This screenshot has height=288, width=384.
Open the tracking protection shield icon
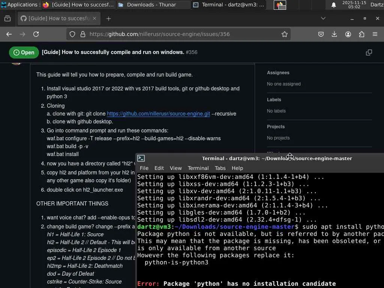click(72, 34)
